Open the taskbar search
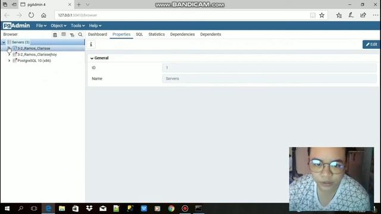The height and width of the screenshot is (214, 381). coord(21,209)
